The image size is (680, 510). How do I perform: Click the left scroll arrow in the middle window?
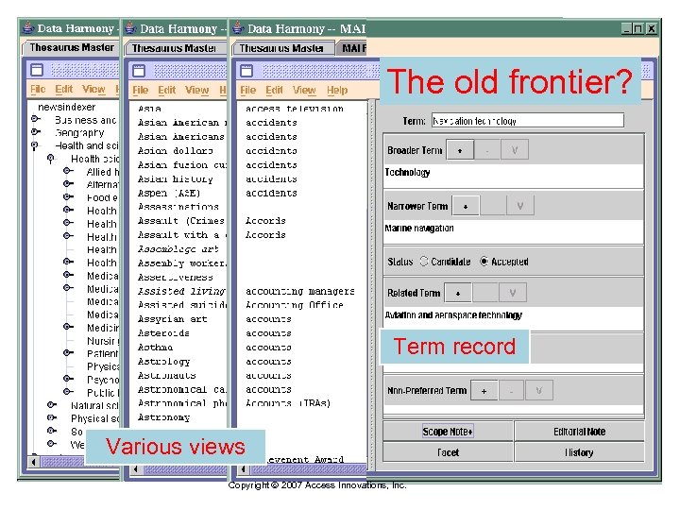(x=136, y=468)
